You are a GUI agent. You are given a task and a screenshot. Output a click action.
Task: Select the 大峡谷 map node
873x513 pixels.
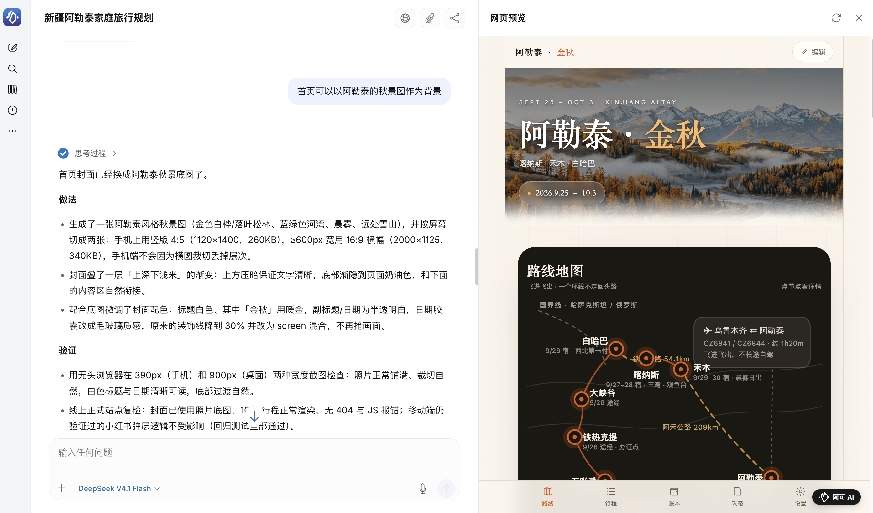tap(581, 399)
